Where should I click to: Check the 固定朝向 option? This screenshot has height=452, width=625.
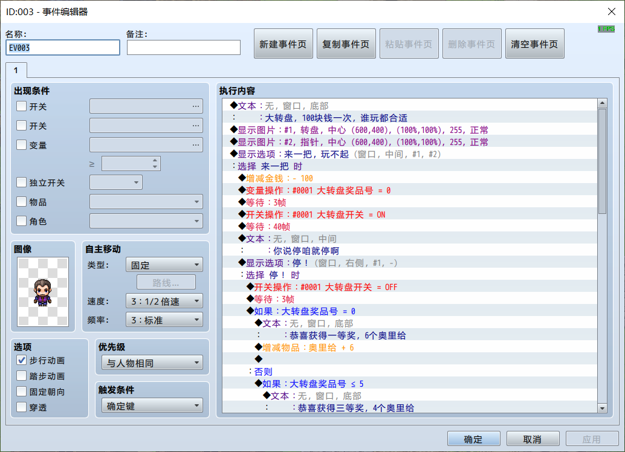pyautogui.click(x=22, y=392)
